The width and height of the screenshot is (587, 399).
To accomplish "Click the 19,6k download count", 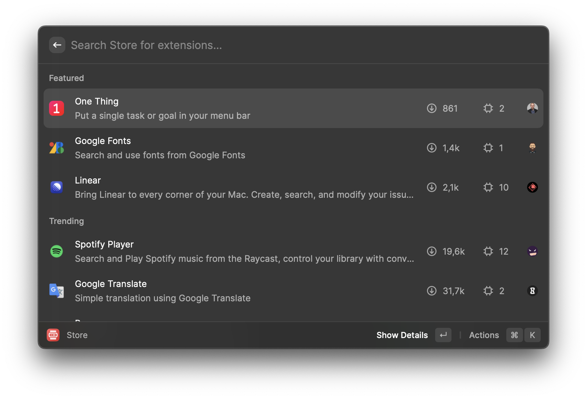I will 454,251.
